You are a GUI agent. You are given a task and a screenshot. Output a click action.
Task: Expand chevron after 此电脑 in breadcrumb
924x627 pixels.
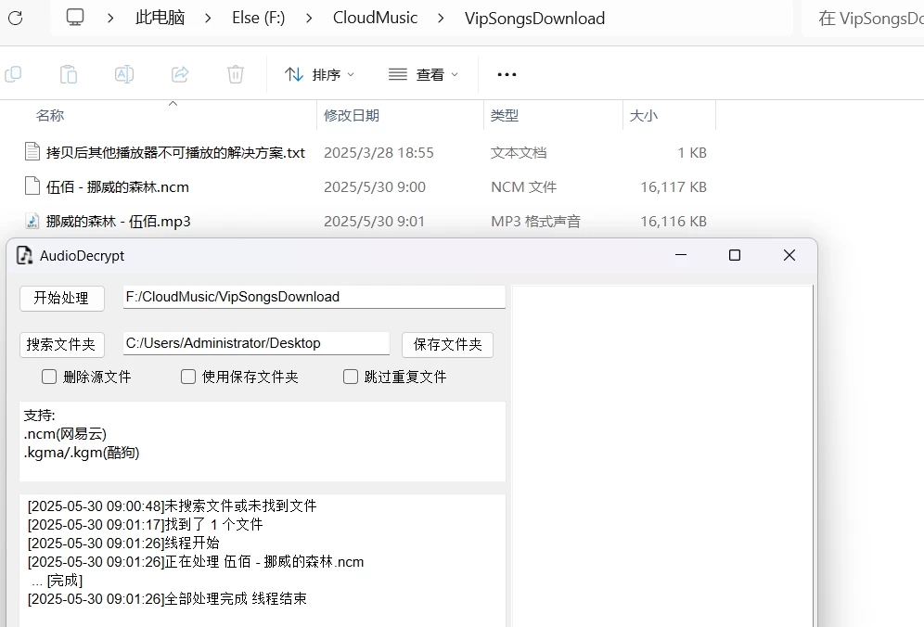208,19
